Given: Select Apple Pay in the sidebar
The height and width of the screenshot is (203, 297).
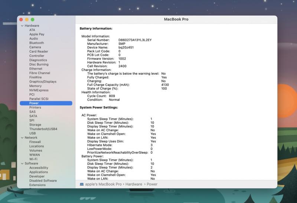Looking at the screenshot, I should (x=37, y=34).
